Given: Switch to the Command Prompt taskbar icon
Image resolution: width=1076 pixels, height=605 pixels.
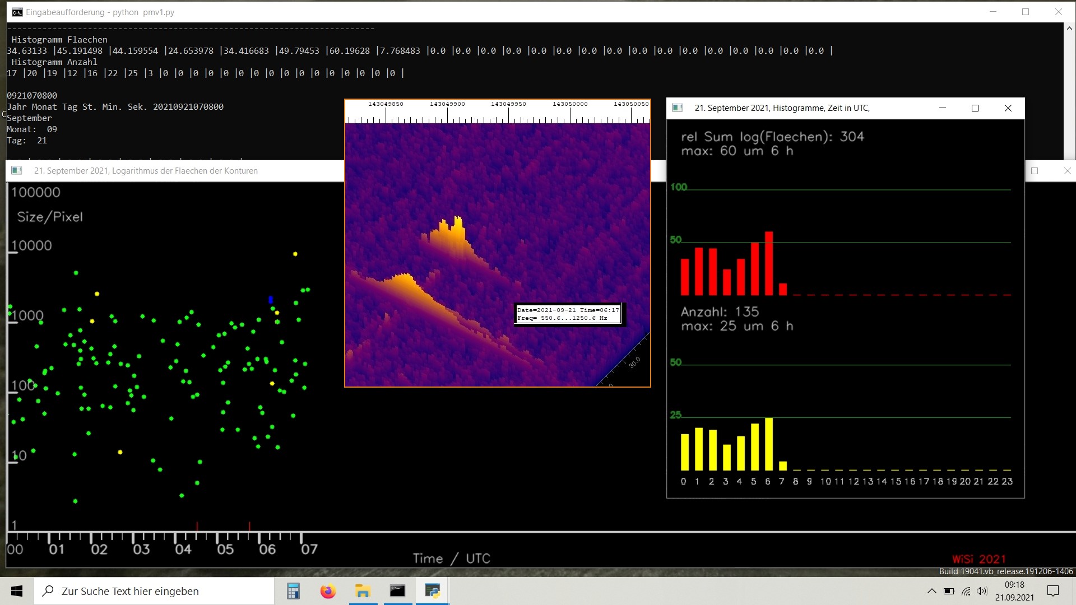Looking at the screenshot, I should [397, 591].
